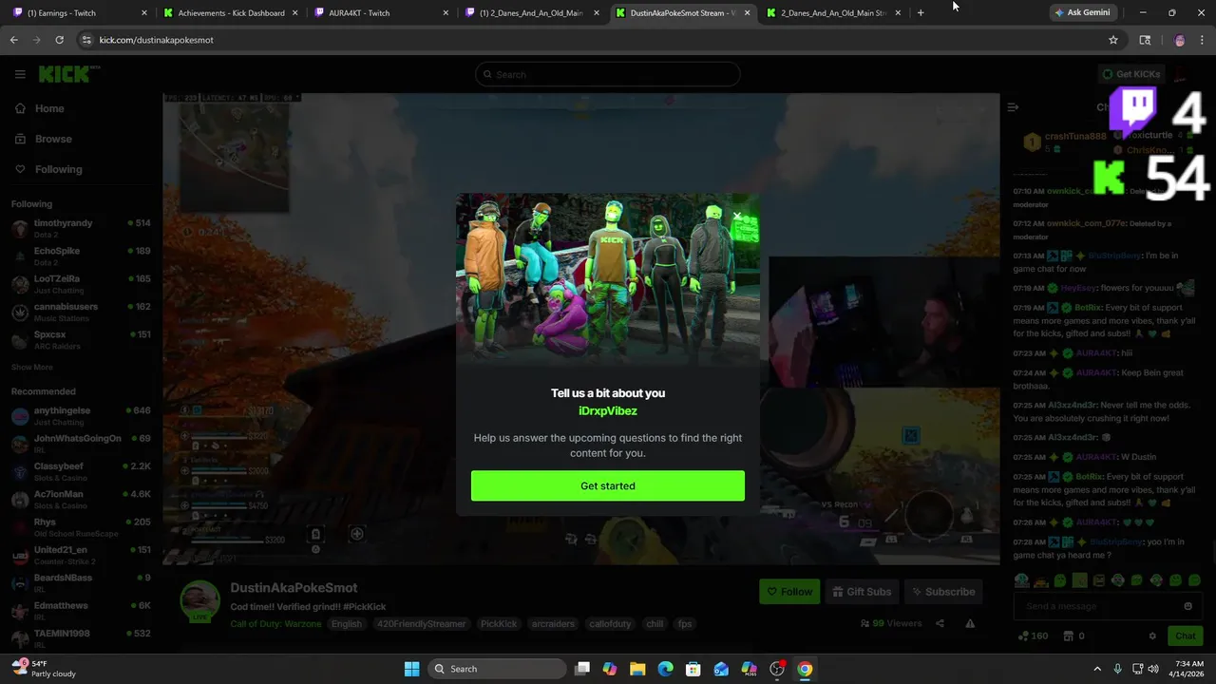Open BeardsNBass recommended channel
Viewport: 1216px width, 684px height.
pyautogui.click(x=81, y=582)
